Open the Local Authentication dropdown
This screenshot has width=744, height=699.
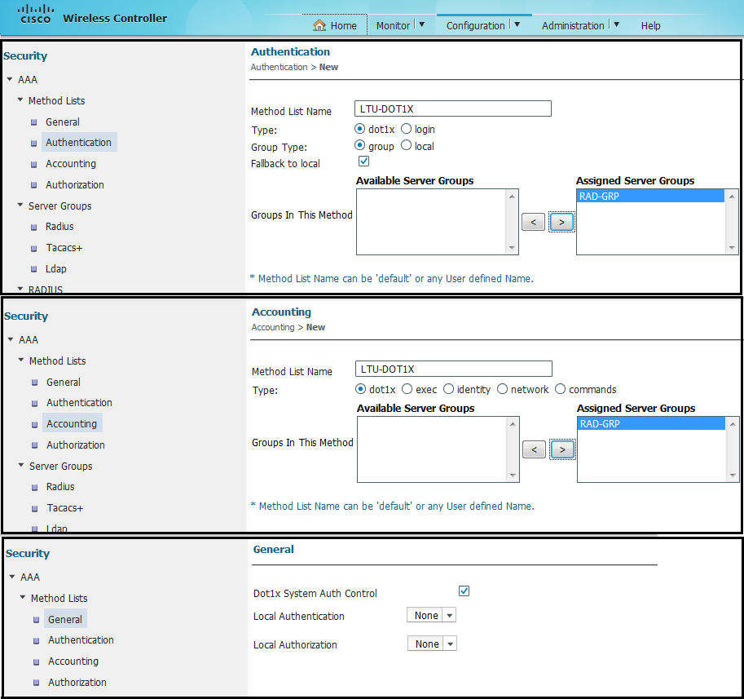click(449, 616)
